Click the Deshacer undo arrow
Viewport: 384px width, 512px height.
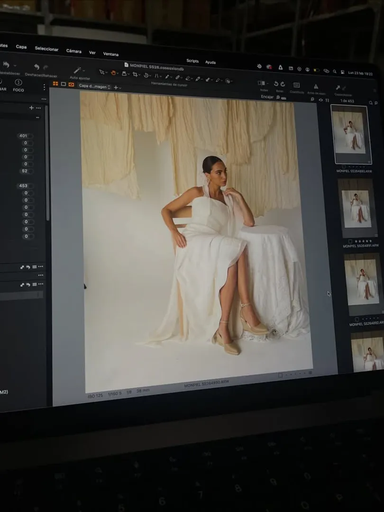coord(37,67)
